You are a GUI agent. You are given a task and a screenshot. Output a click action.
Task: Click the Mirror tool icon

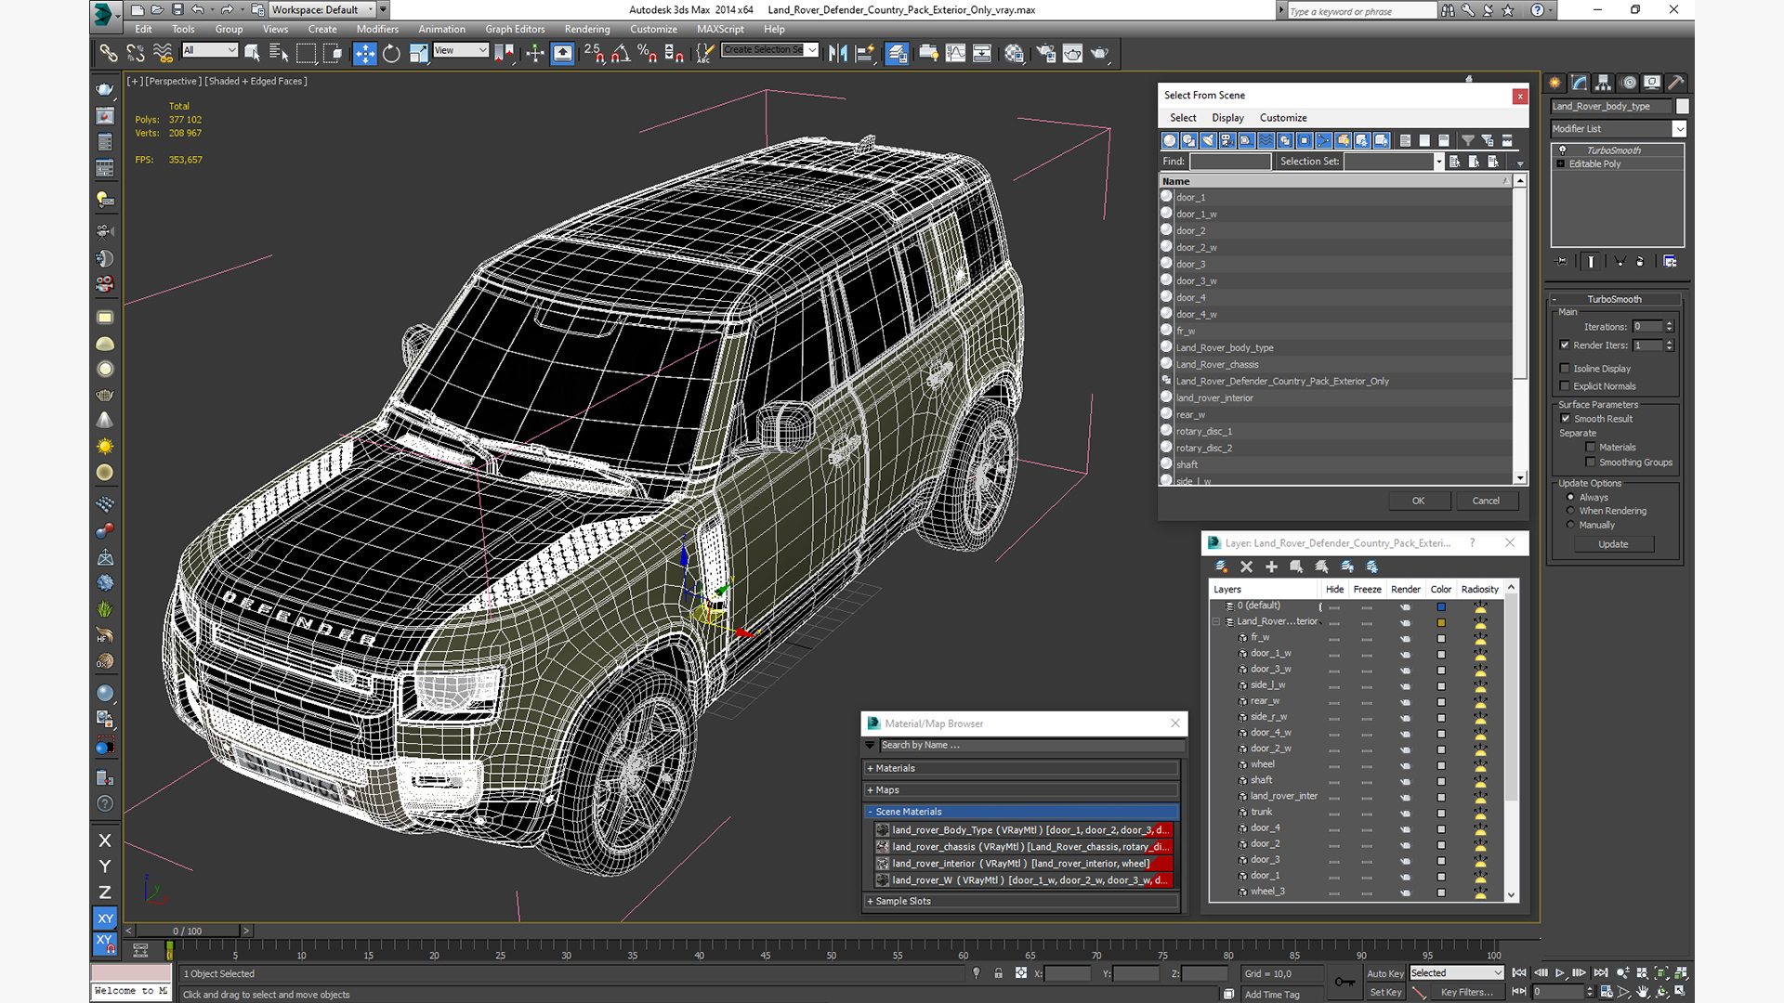837,53
